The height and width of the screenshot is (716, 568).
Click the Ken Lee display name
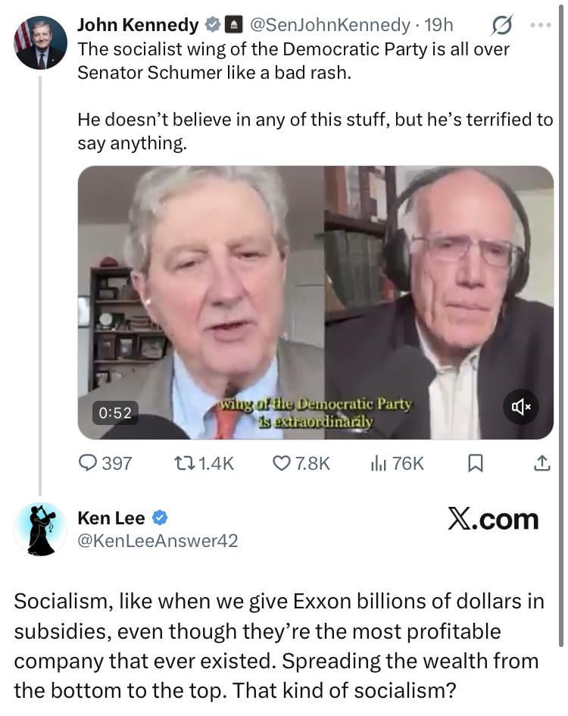click(111, 519)
